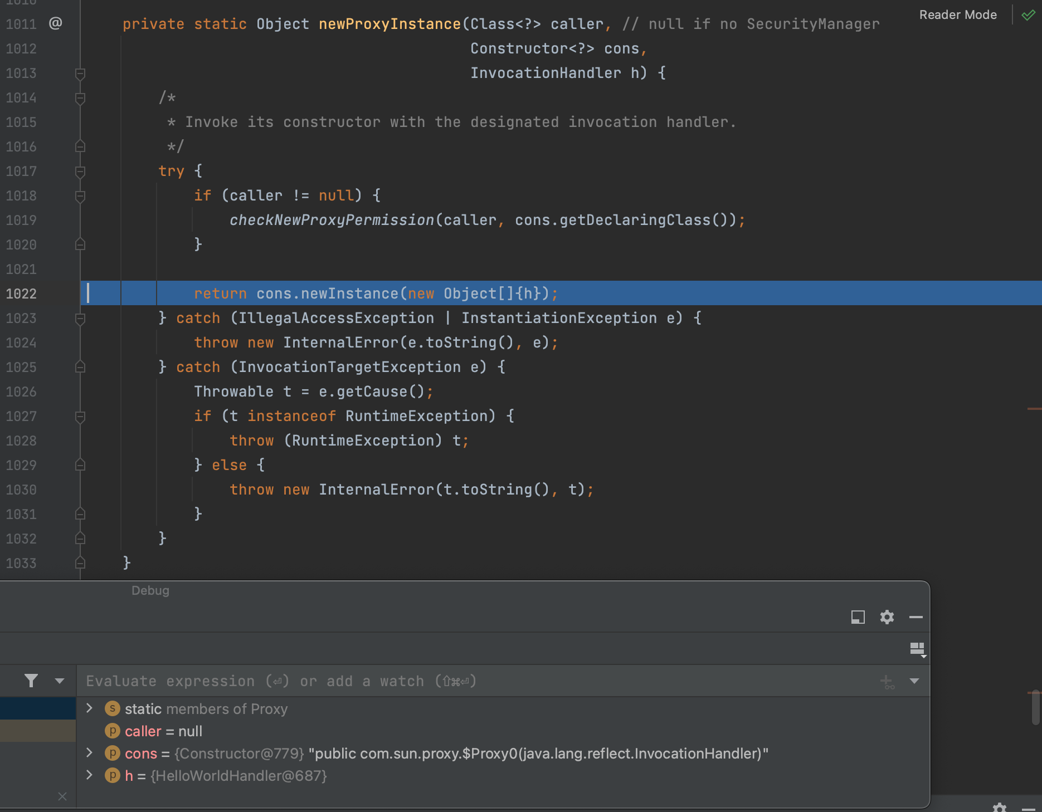Viewport: 1042px width, 812px height.
Task: Click the @ gutter icon on line 1011
Action: [55, 23]
